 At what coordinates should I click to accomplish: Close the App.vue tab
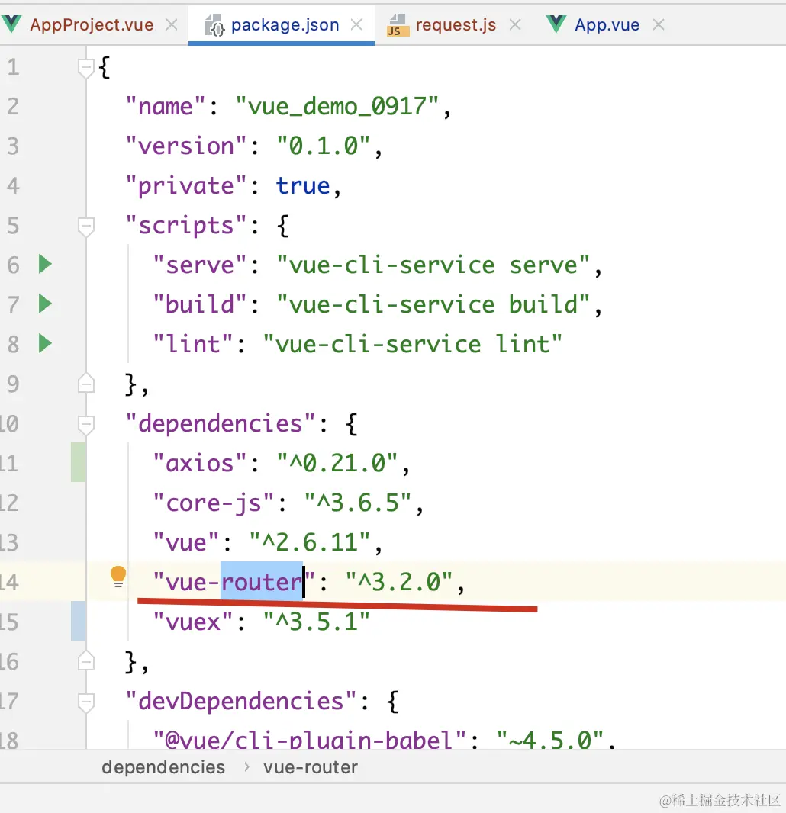click(659, 24)
